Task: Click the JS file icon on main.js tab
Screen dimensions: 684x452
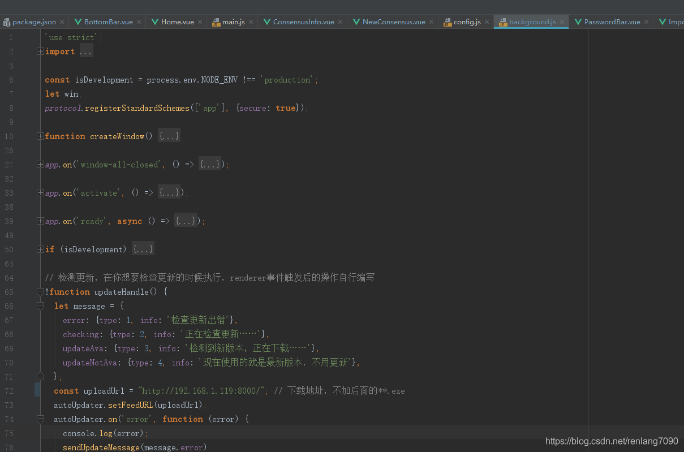Action: pyautogui.click(x=216, y=22)
